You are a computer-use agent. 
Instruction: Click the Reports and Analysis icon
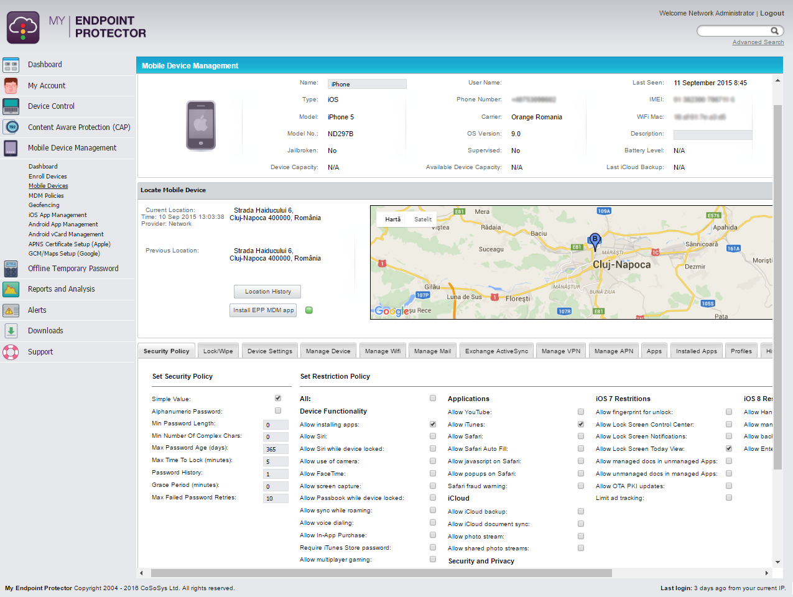(x=11, y=289)
